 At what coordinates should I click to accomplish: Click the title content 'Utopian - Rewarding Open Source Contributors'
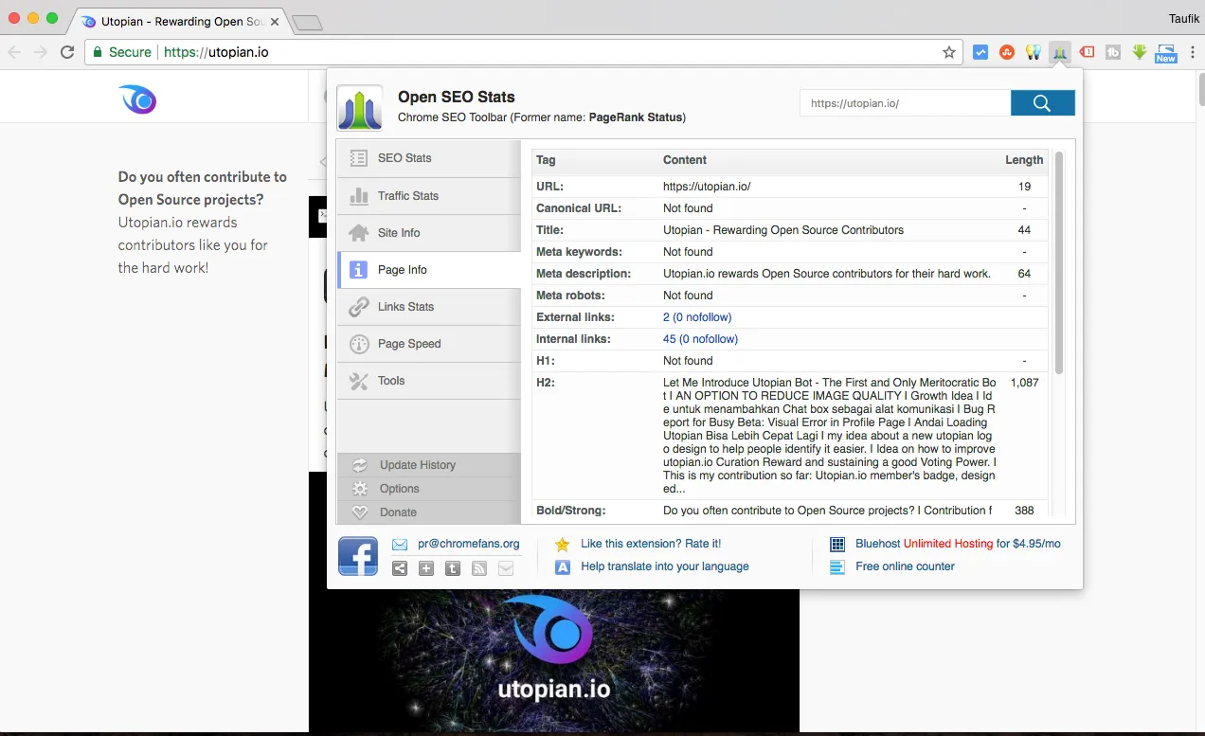click(x=783, y=230)
